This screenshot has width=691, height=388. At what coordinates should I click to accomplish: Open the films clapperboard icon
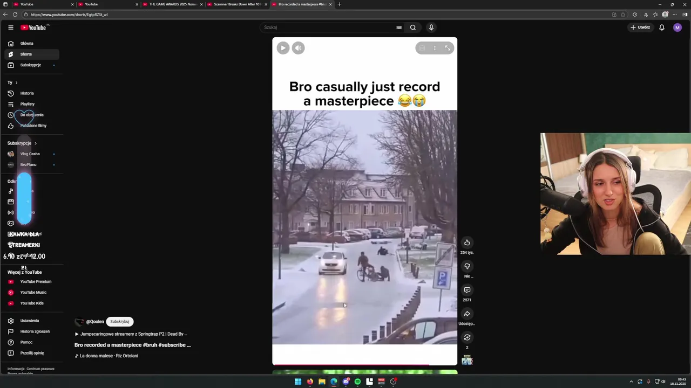pos(11,202)
